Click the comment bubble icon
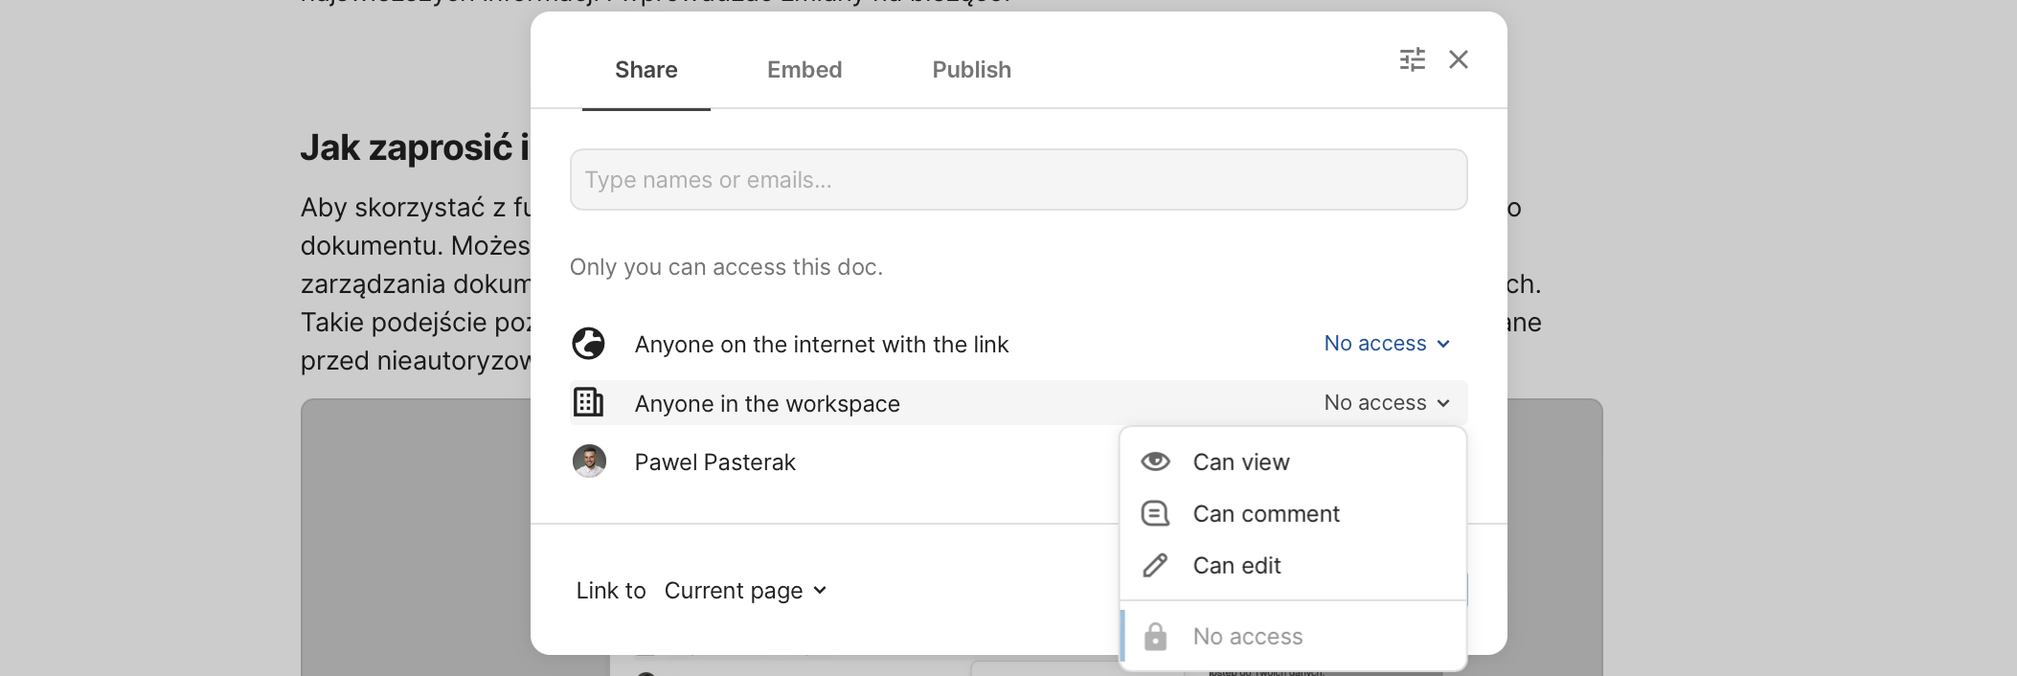 point(1155,514)
